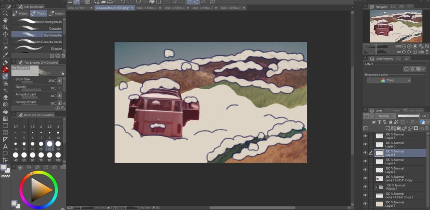The width and height of the screenshot is (430, 210).
Task: Hide the cena 13 foto11 Copy layer
Action: pos(365,179)
